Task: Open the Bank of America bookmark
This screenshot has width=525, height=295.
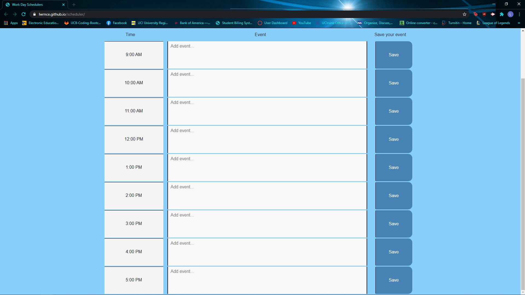Action: (x=192, y=23)
